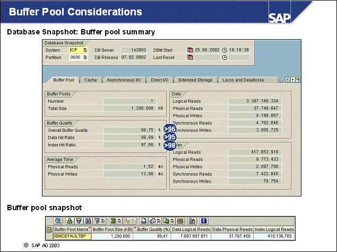The height and width of the screenshot is (252, 337).
Task: Open the System field value help
Action: click(85, 50)
